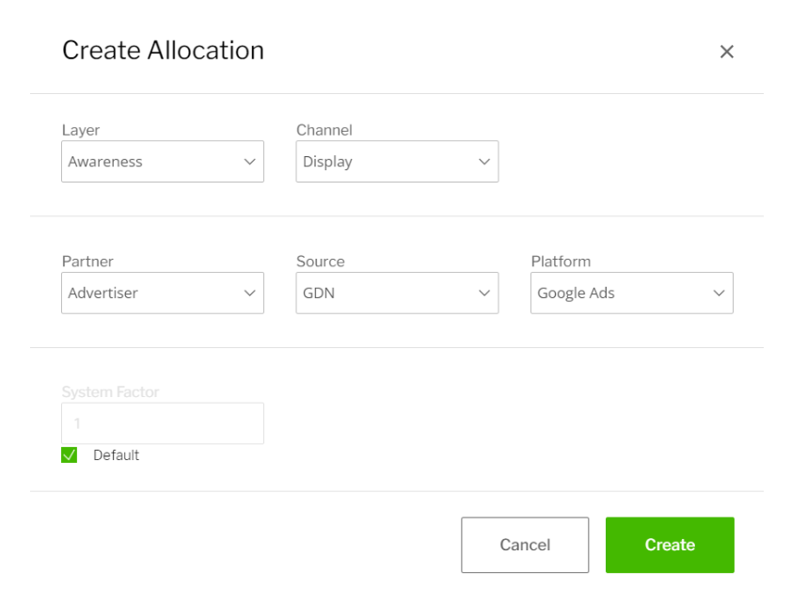Click the chevron arrow in Platform field
The width and height of the screenshot is (791, 604).
point(720,294)
